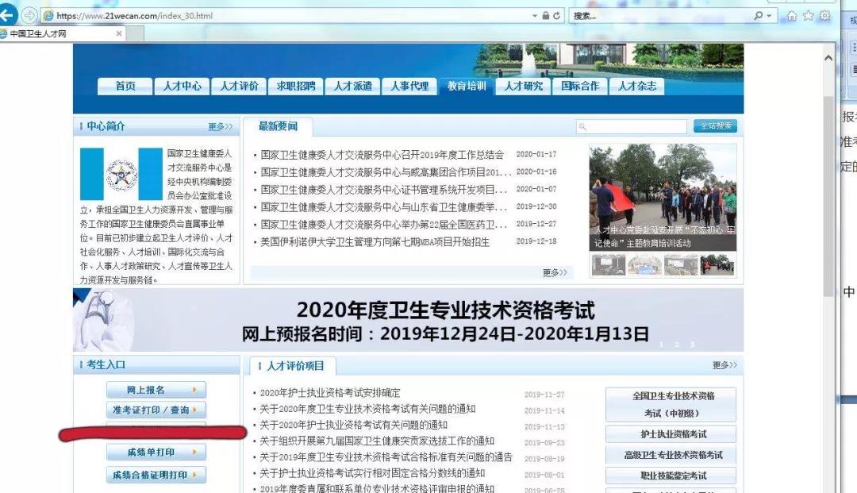This screenshot has height=493, width=857.
Task: Refresh the page with reload icon
Action: [x=556, y=16]
